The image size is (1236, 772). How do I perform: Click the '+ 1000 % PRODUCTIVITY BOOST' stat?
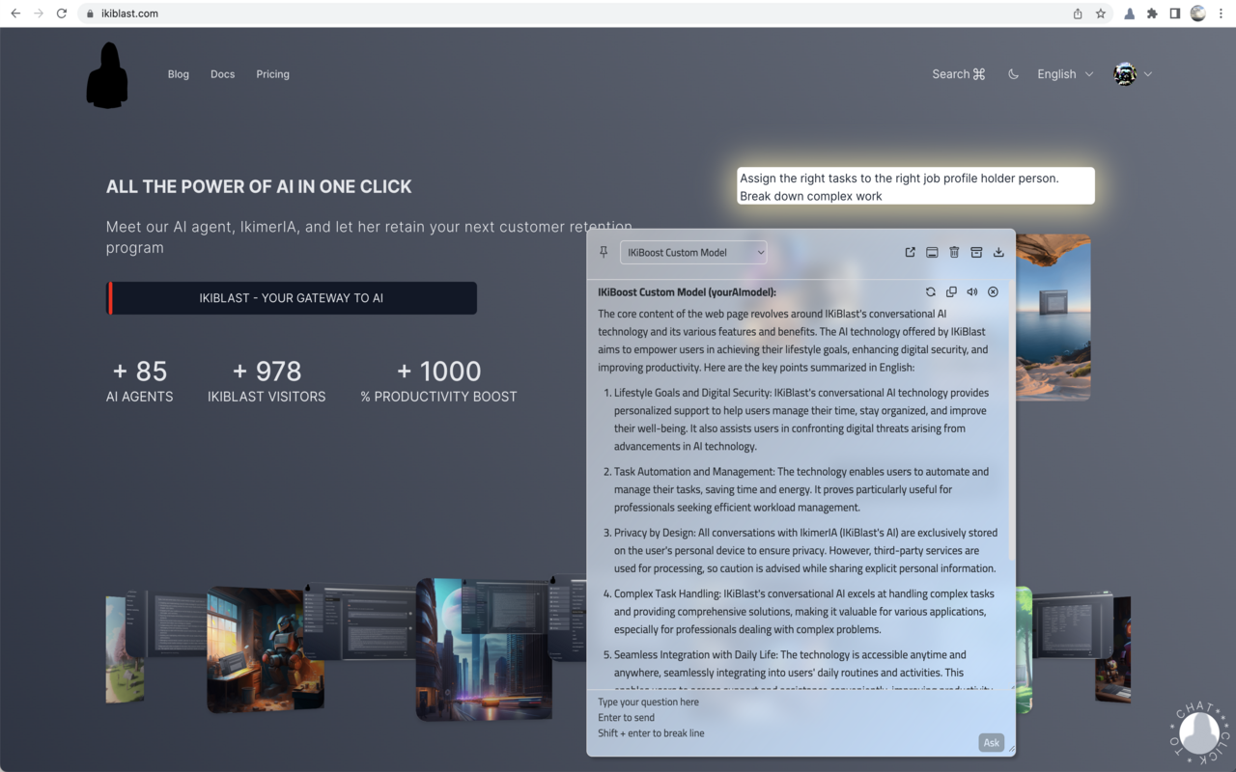click(438, 381)
